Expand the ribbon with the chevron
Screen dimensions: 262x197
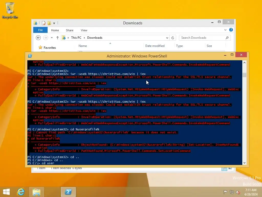[225, 30]
